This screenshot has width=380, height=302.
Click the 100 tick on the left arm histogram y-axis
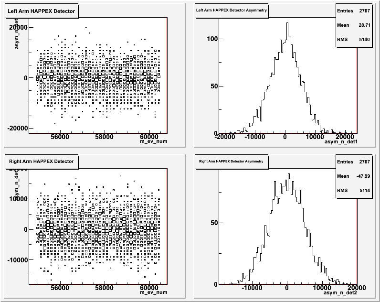[212, 39]
